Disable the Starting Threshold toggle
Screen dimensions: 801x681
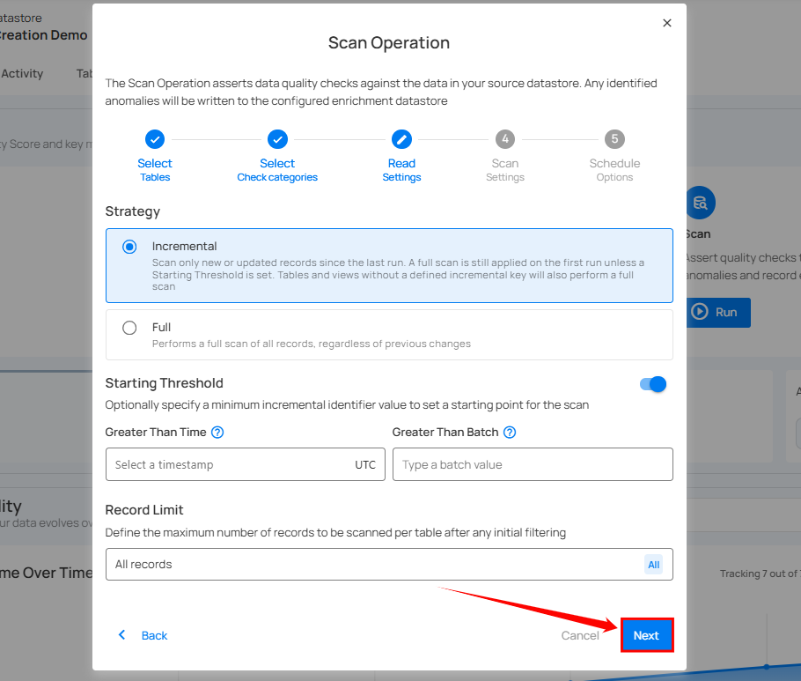(x=652, y=384)
